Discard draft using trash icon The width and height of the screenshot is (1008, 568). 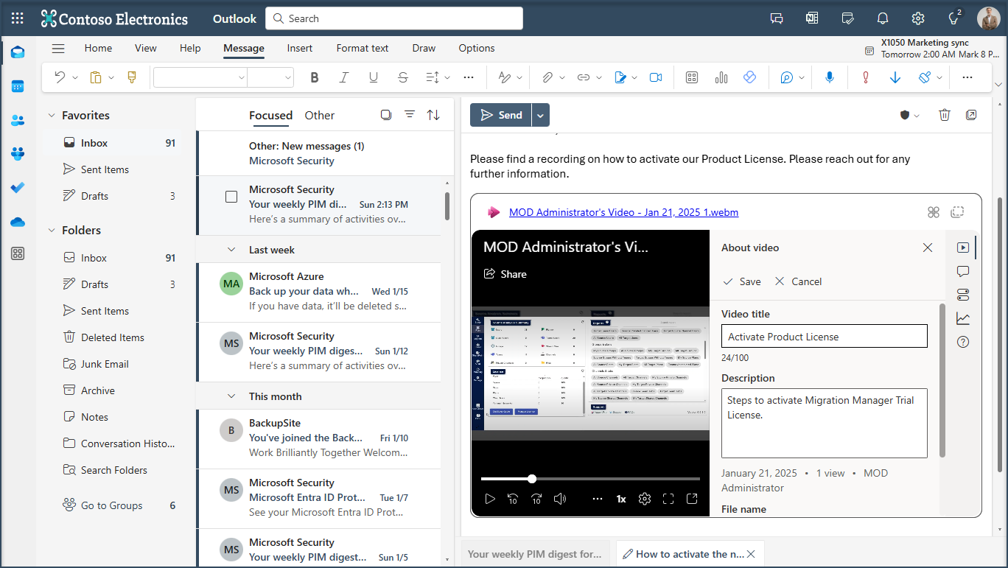coord(945,115)
